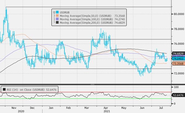Click the 80.0000 price axis label
Viewport: 185px width, 113px height.
(x=179, y=14)
